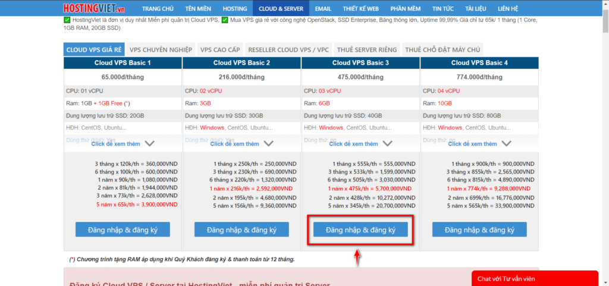Click '3 tháng x 120k/th = 360,000VND' line
Image resolution: width=609 pixels, height=286 pixels.
[136, 164]
